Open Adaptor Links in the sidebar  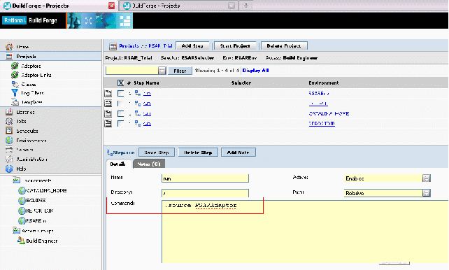36,75
